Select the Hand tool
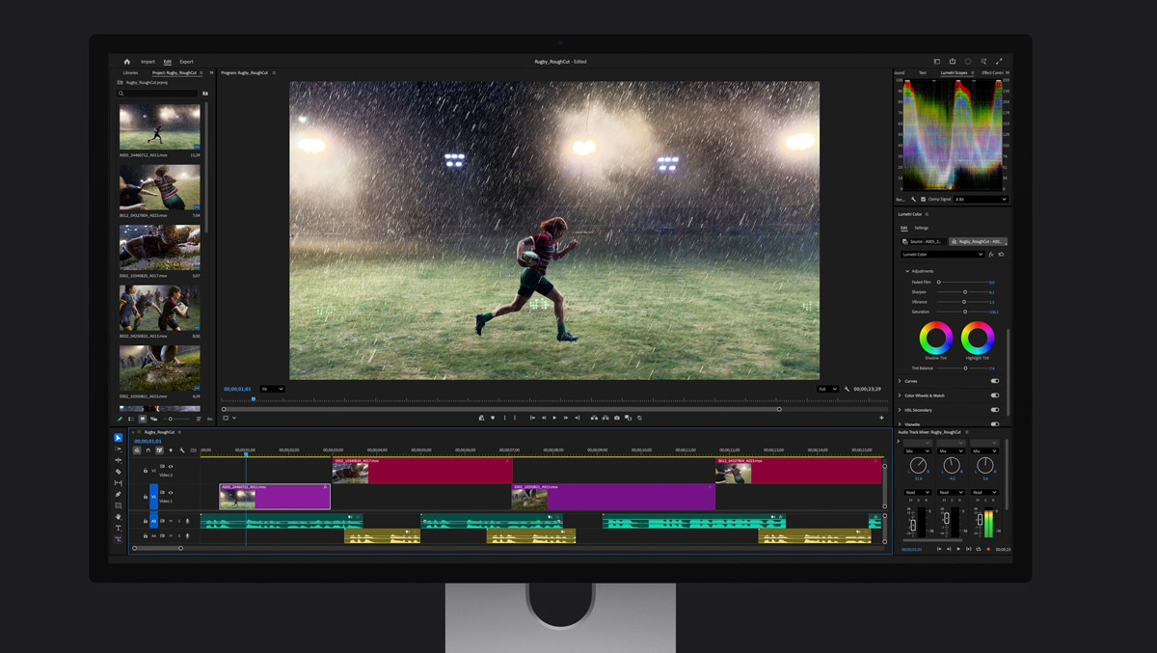Viewport: 1157px width, 653px height. pyautogui.click(x=119, y=517)
